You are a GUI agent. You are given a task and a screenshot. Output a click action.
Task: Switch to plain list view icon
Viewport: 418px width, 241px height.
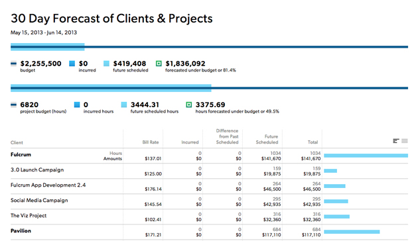click(x=405, y=141)
